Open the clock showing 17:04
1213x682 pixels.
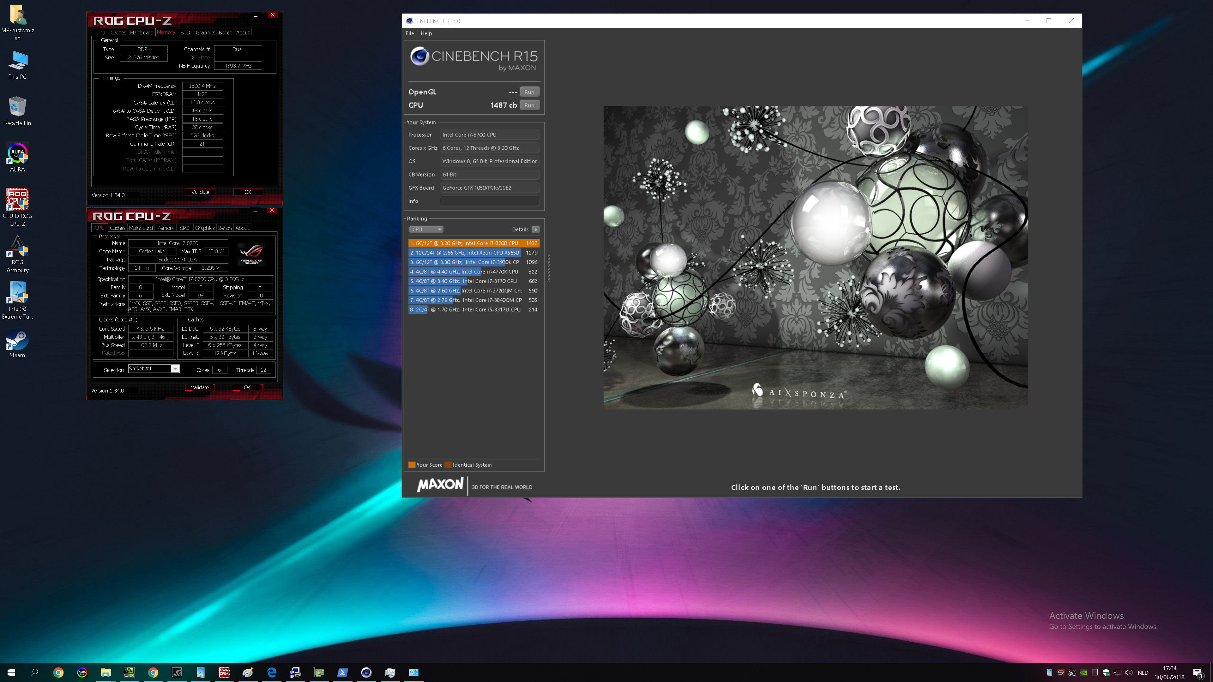pyautogui.click(x=1169, y=673)
